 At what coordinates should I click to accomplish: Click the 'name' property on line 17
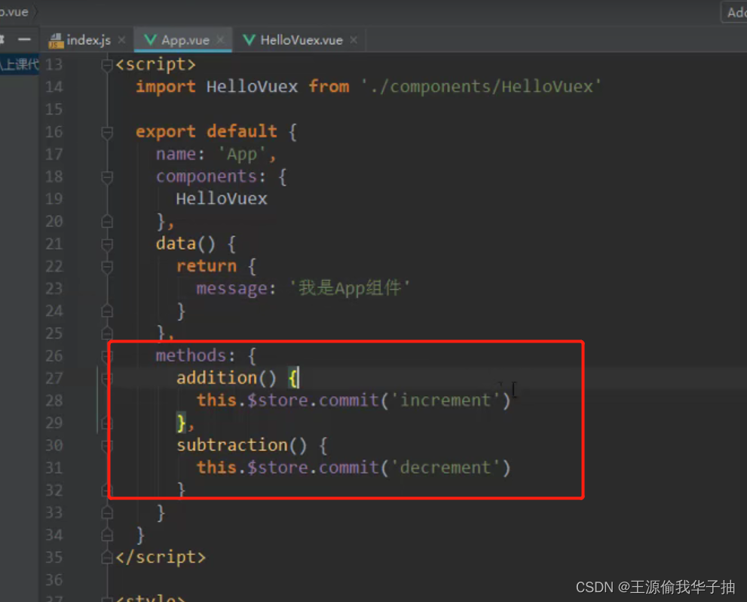(176, 154)
